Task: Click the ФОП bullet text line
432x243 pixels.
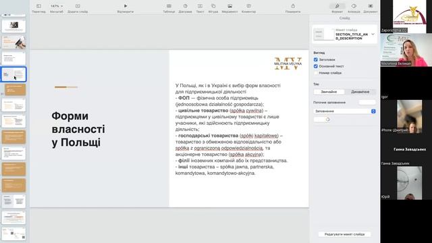Action: point(219,101)
